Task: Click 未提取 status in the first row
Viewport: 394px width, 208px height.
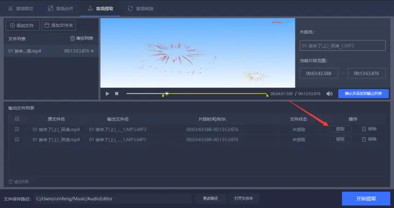Action: pyautogui.click(x=299, y=130)
